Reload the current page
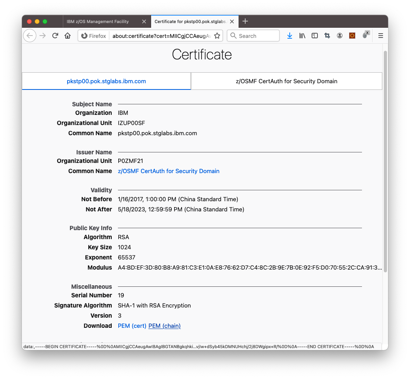The width and height of the screenshot is (410, 379). (x=55, y=36)
